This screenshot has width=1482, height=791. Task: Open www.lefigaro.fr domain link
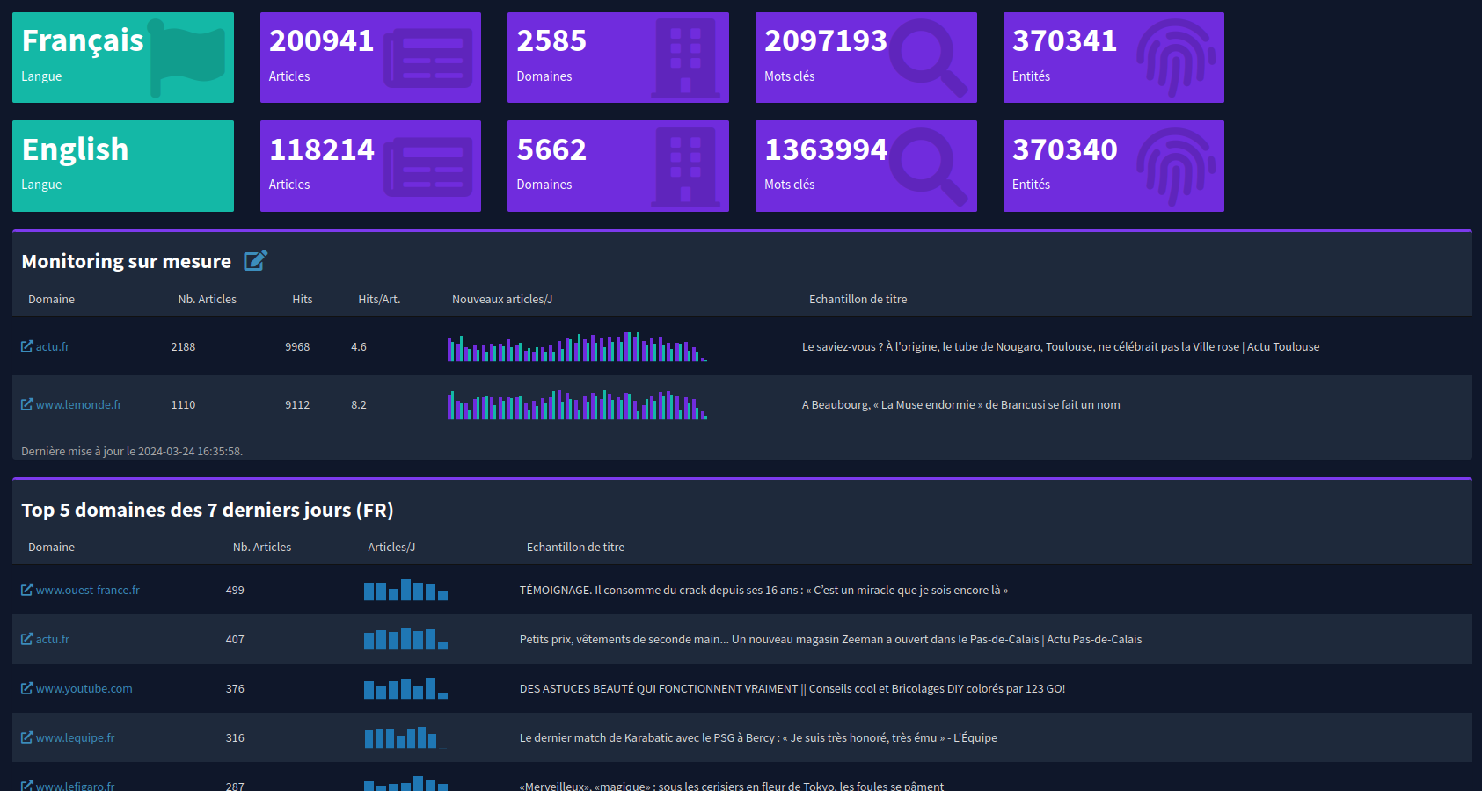76,786
